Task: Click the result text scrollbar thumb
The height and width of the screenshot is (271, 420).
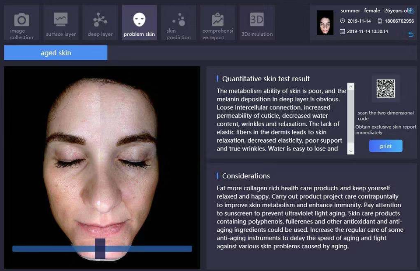Action: click(x=351, y=116)
